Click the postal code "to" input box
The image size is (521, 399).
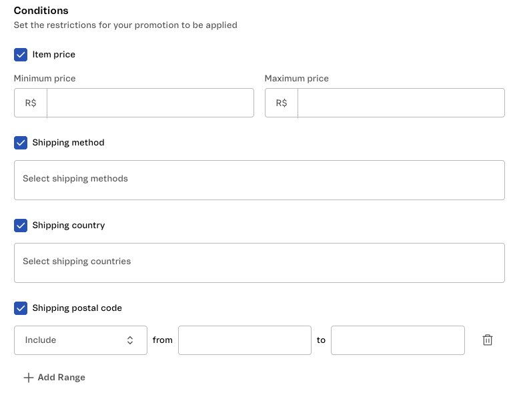(398, 340)
